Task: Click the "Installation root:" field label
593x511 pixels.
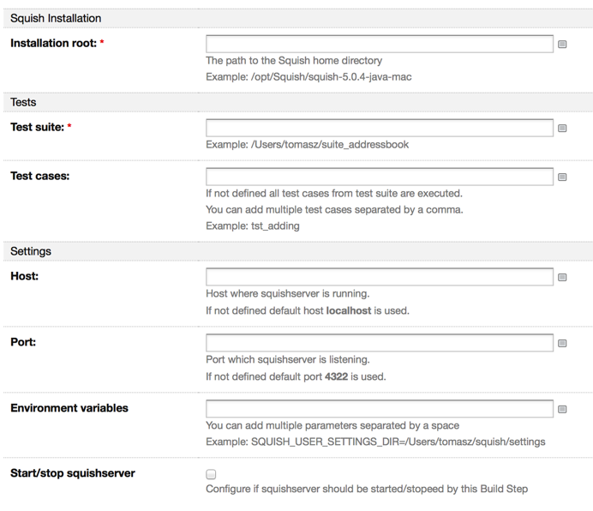Action: coord(52,43)
